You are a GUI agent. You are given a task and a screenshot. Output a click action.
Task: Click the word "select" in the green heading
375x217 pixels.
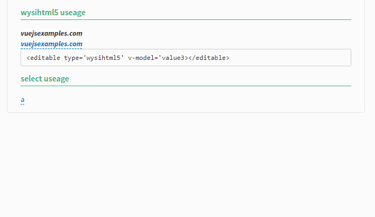(x=31, y=79)
